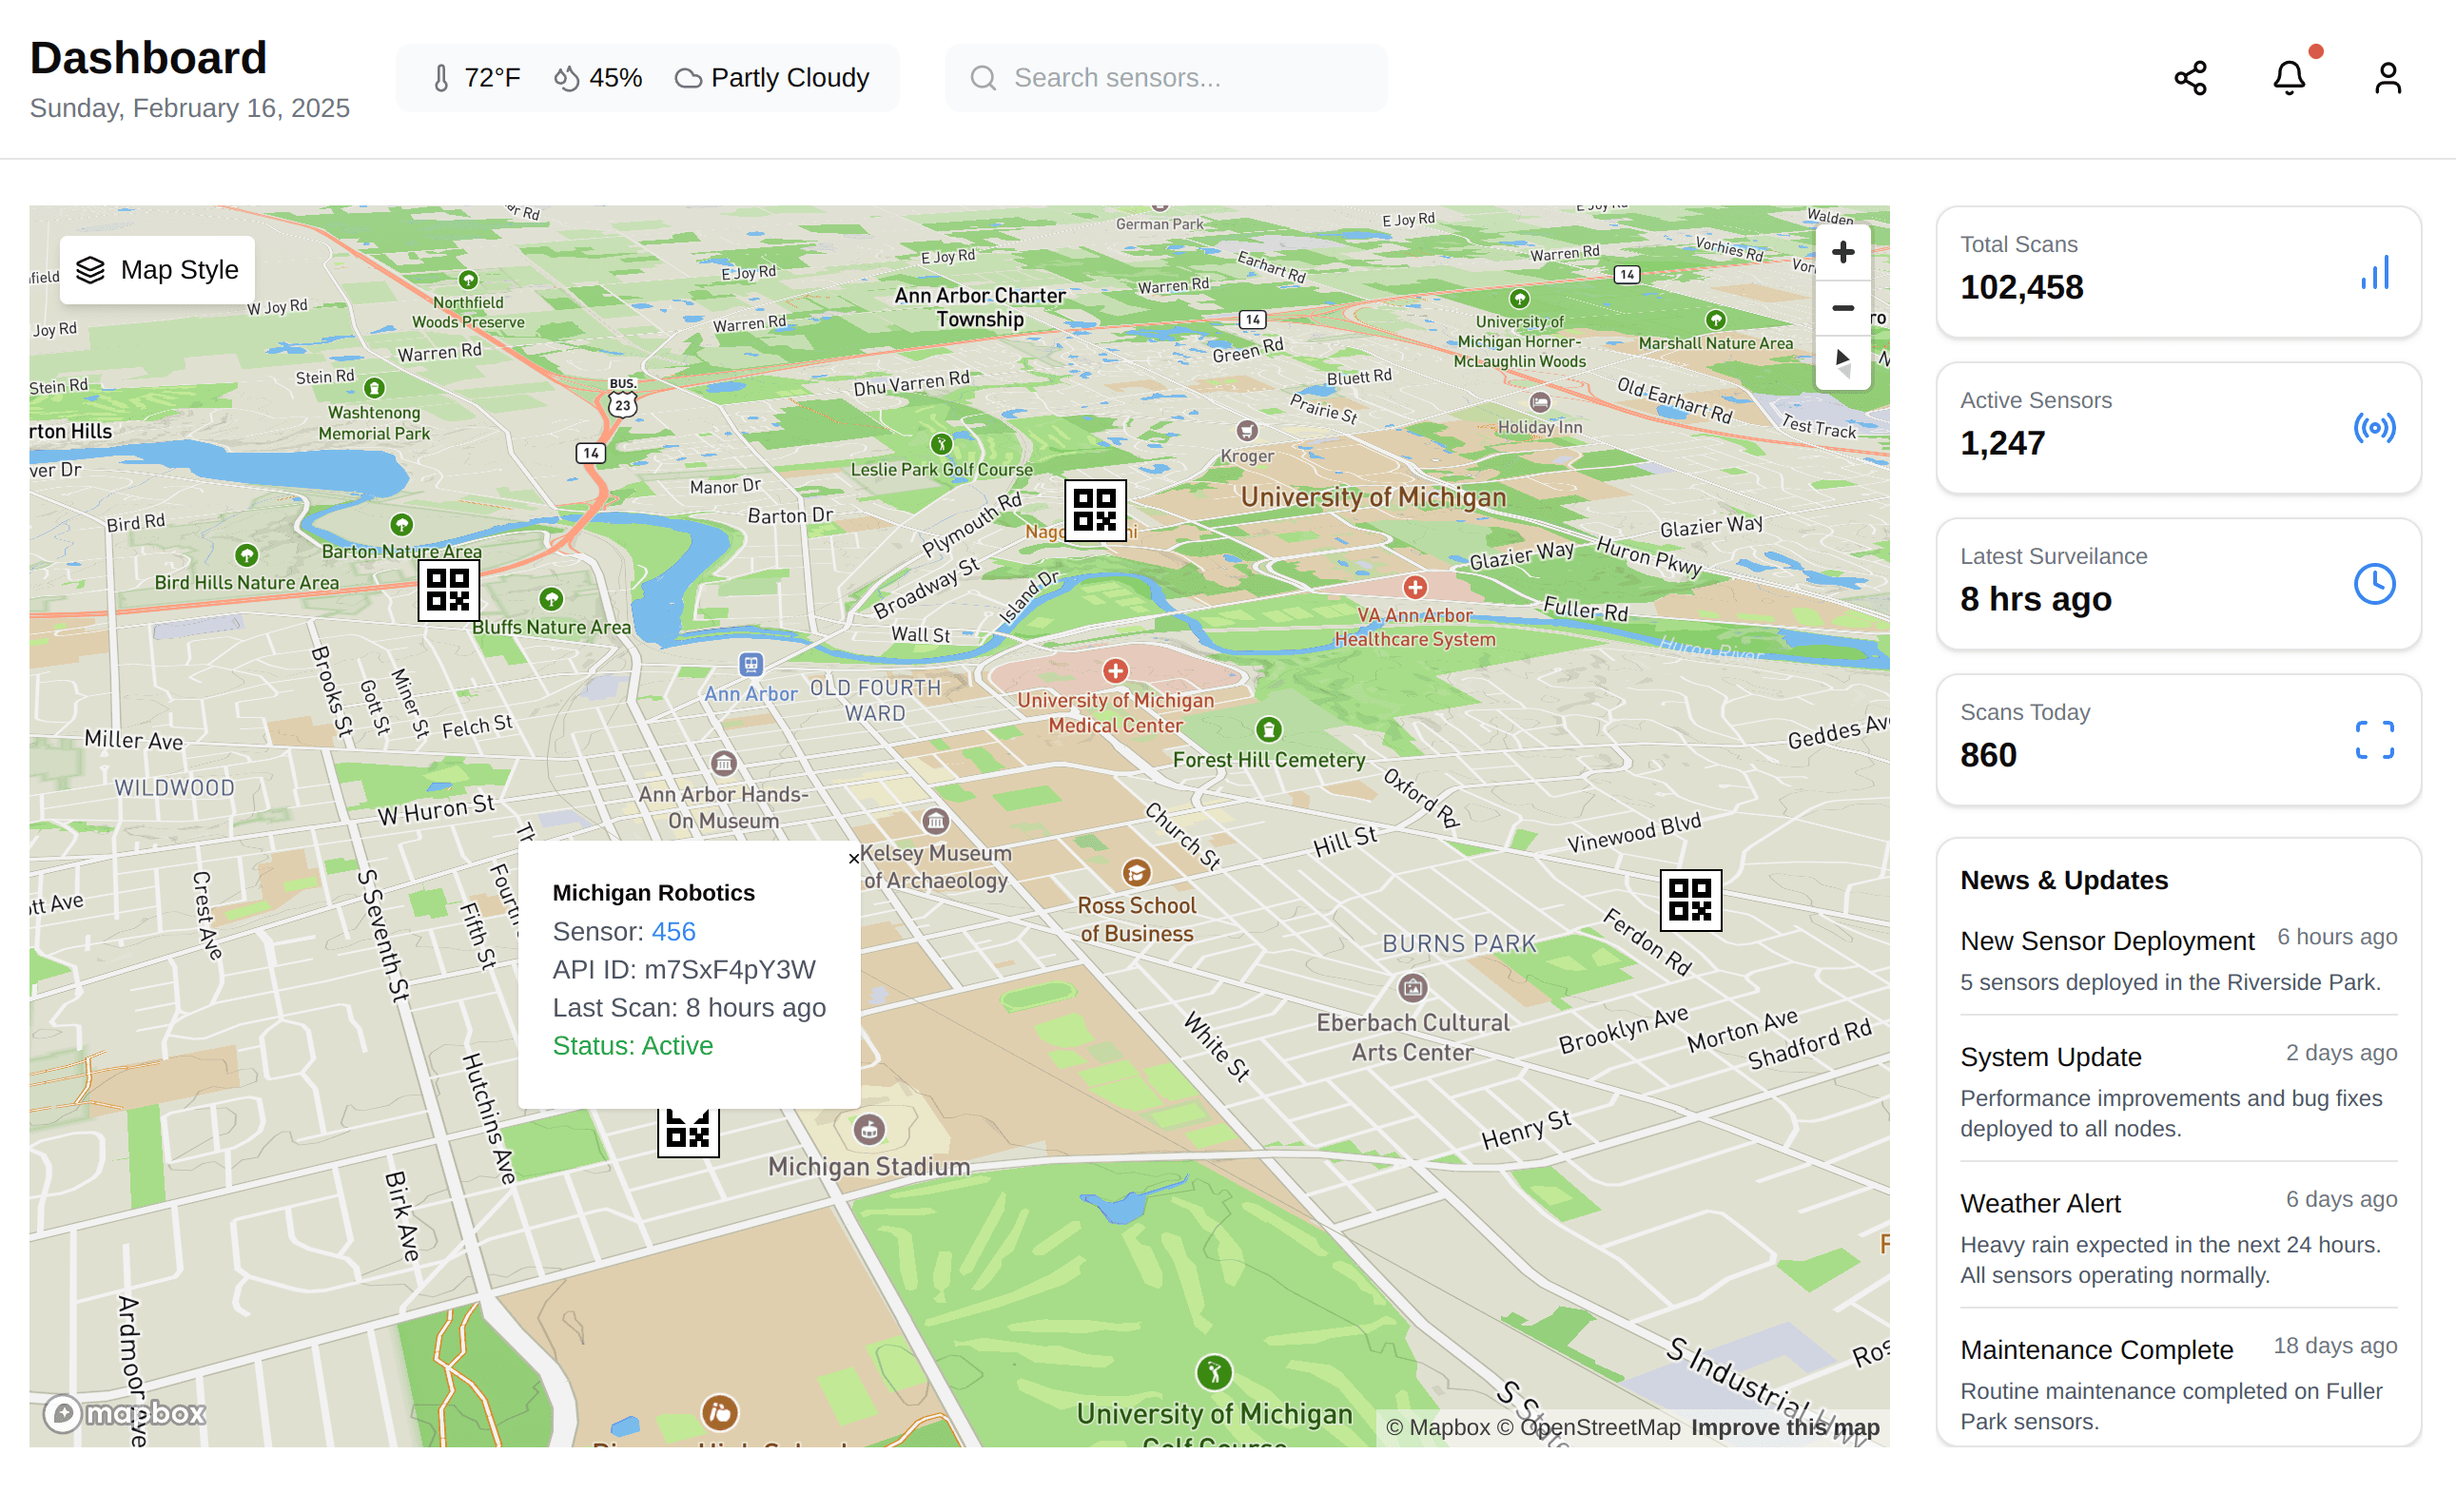Screen dimensions: 2456x1493
Task: Click the Eberbach Cultural Arts Center marker
Action: pos(1413,988)
